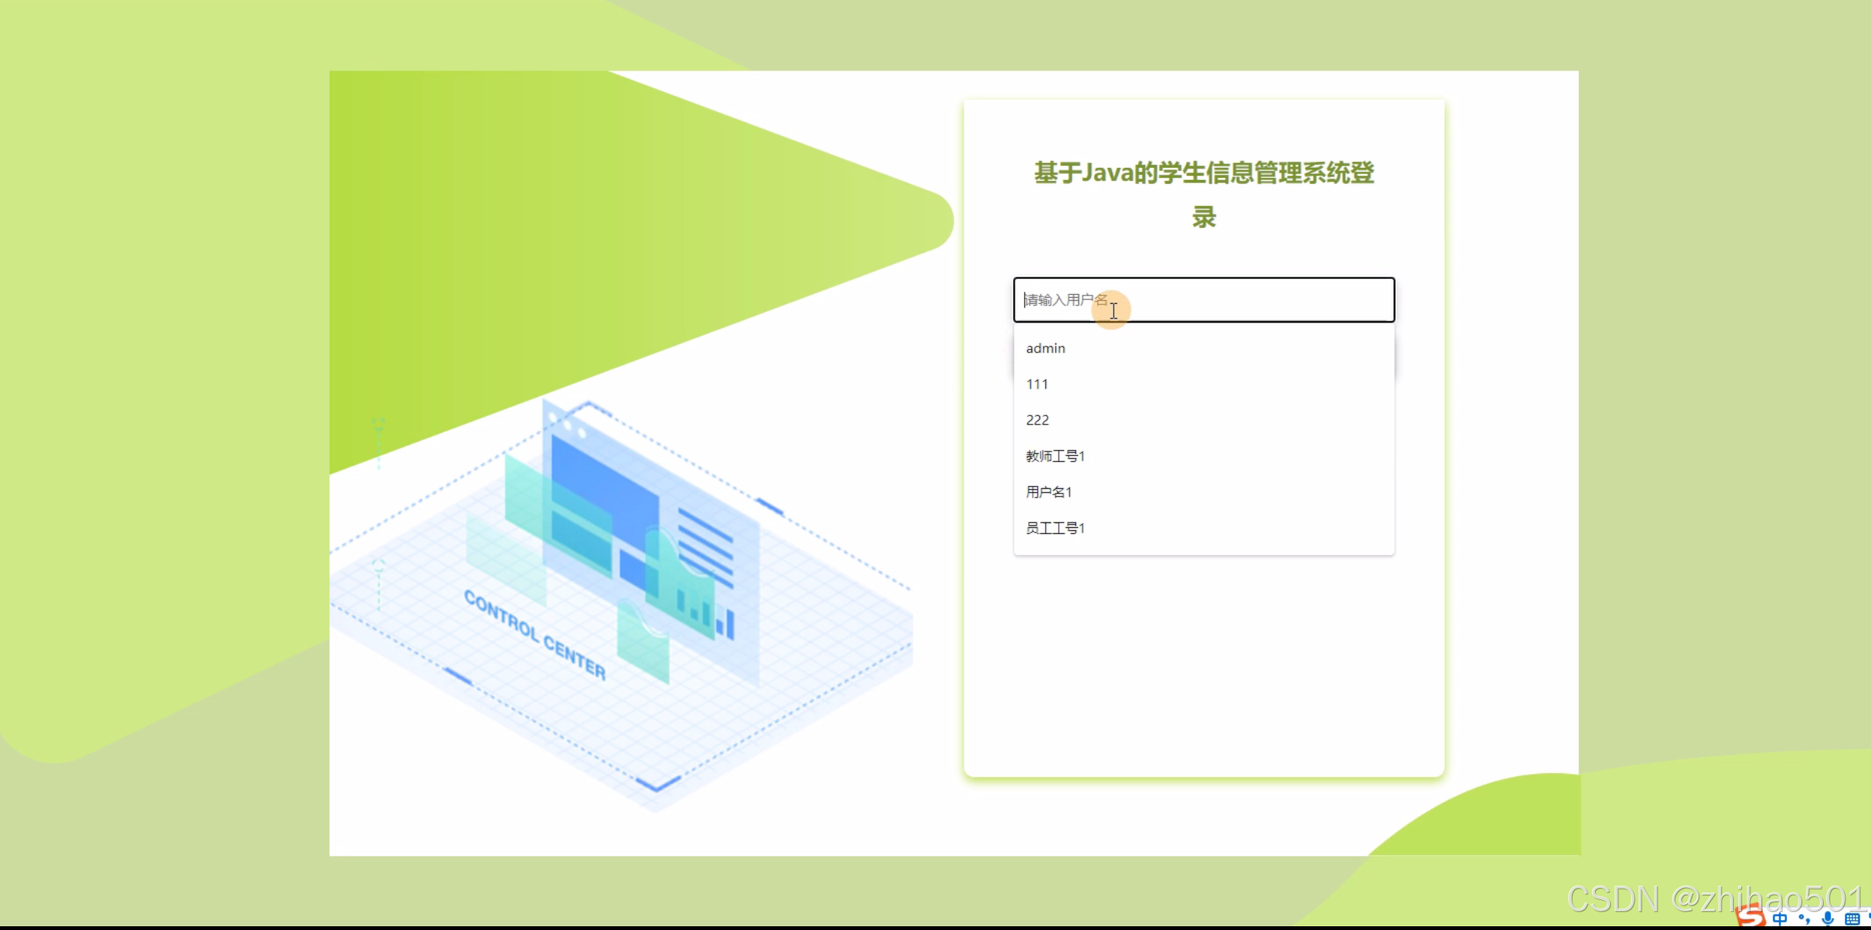Click the CSDN @zhihao501 watermark
The height and width of the screenshot is (930, 1871).
click(x=1714, y=898)
